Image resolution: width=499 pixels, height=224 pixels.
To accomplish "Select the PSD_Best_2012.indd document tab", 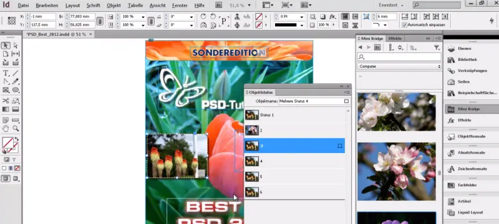I will (x=56, y=34).
